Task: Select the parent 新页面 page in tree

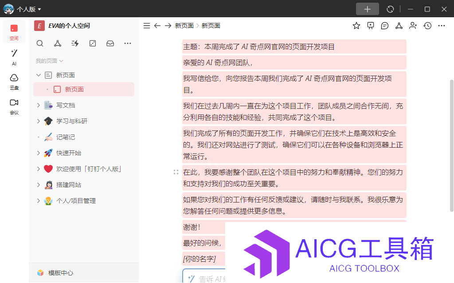Action: point(66,75)
